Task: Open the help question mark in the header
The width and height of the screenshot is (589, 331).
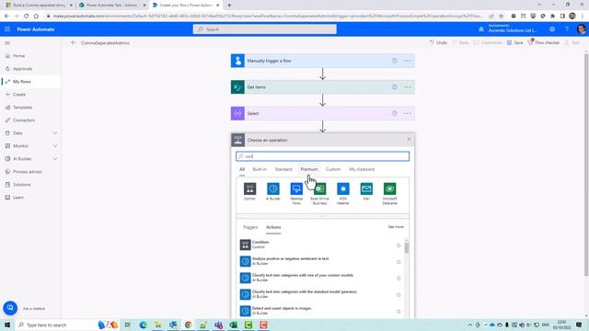Action: 567,29
